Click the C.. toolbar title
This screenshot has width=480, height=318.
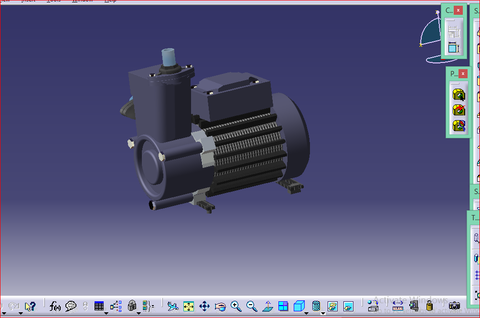point(449,10)
